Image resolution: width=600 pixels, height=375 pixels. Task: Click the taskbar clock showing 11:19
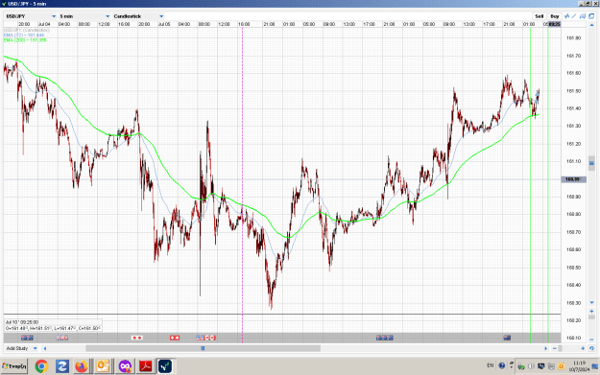[x=579, y=365]
